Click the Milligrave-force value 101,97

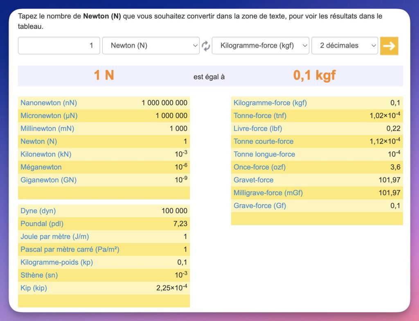pos(390,193)
